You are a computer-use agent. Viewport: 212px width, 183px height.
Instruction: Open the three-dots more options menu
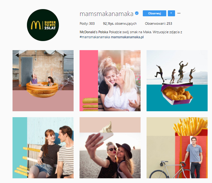click(179, 13)
